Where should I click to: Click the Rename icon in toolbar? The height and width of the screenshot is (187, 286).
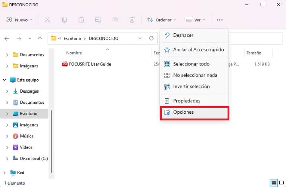pos(98,20)
